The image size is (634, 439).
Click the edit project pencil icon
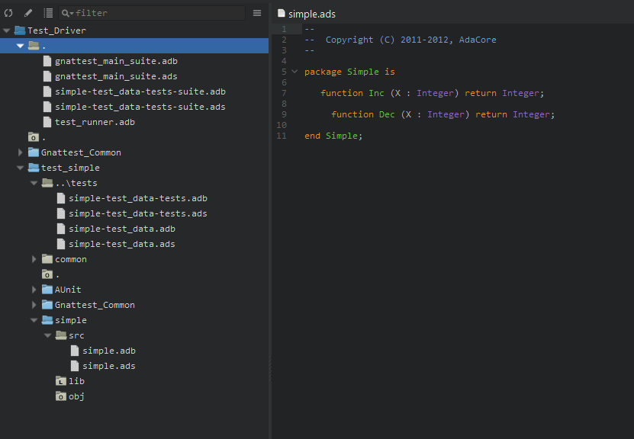point(28,13)
